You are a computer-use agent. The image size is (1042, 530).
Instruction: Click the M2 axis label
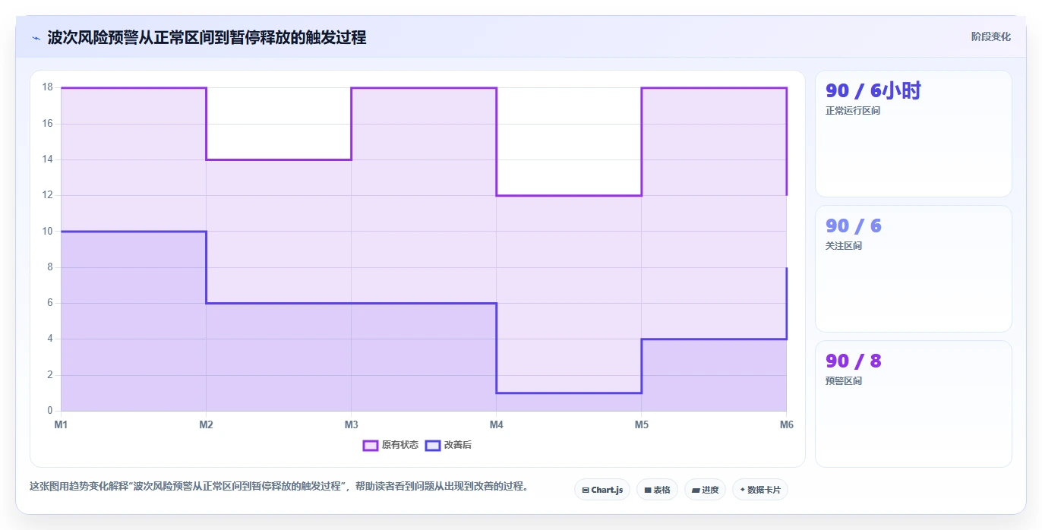206,424
